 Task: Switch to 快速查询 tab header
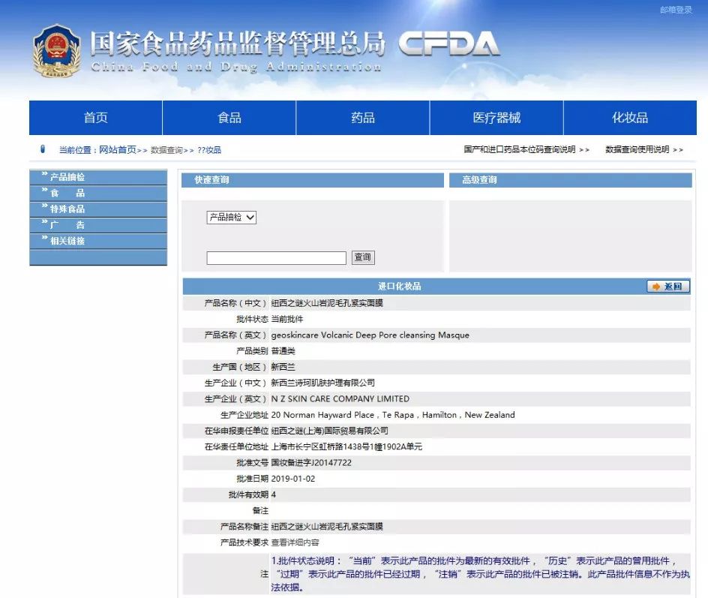tap(313, 180)
